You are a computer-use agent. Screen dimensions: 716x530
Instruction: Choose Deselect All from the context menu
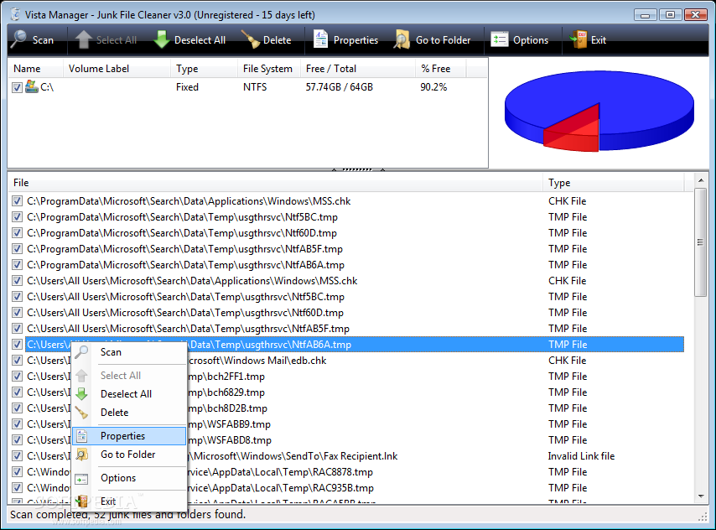click(x=129, y=394)
